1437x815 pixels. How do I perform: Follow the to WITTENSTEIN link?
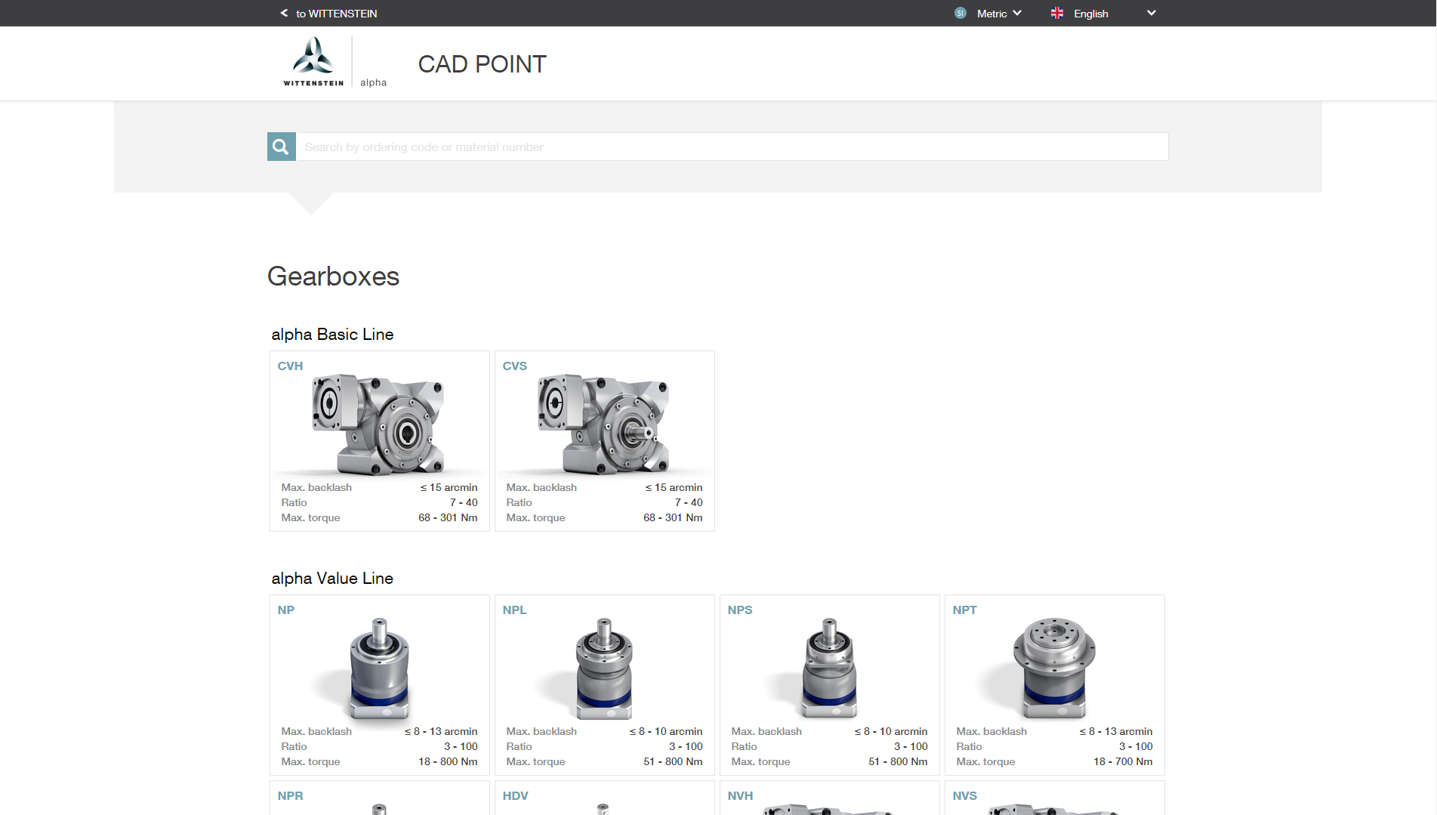click(x=336, y=13)
